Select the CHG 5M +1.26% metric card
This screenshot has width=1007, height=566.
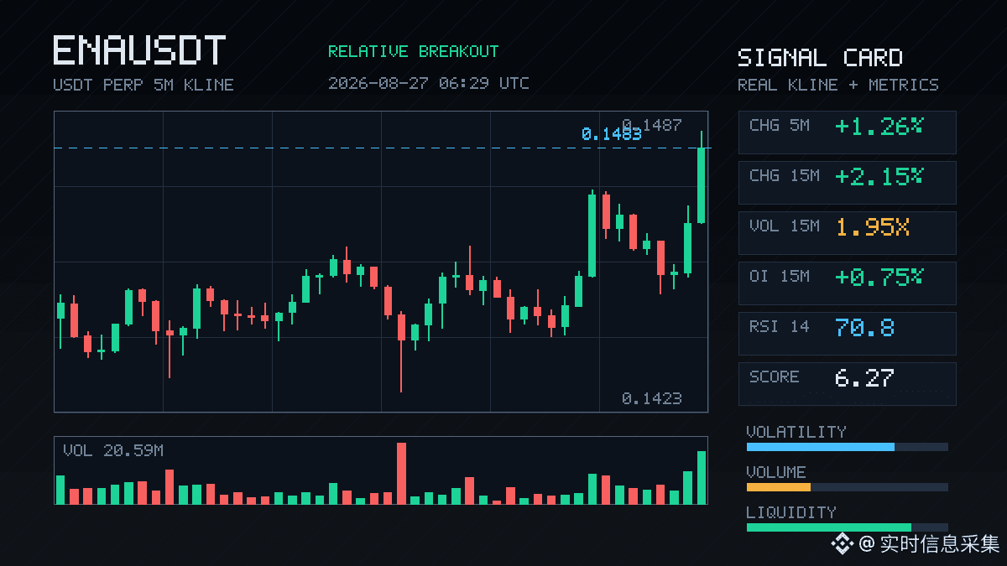point(847,132)
